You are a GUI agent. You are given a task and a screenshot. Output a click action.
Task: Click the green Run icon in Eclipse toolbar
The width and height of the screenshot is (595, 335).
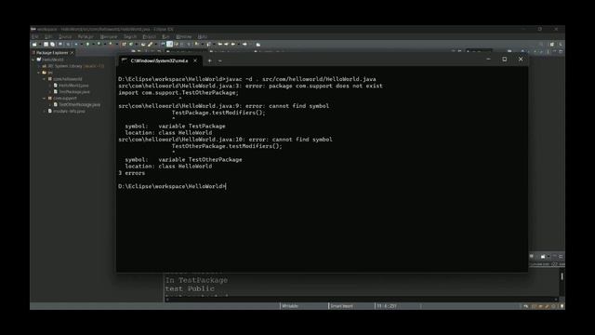(x=87, y=45)
